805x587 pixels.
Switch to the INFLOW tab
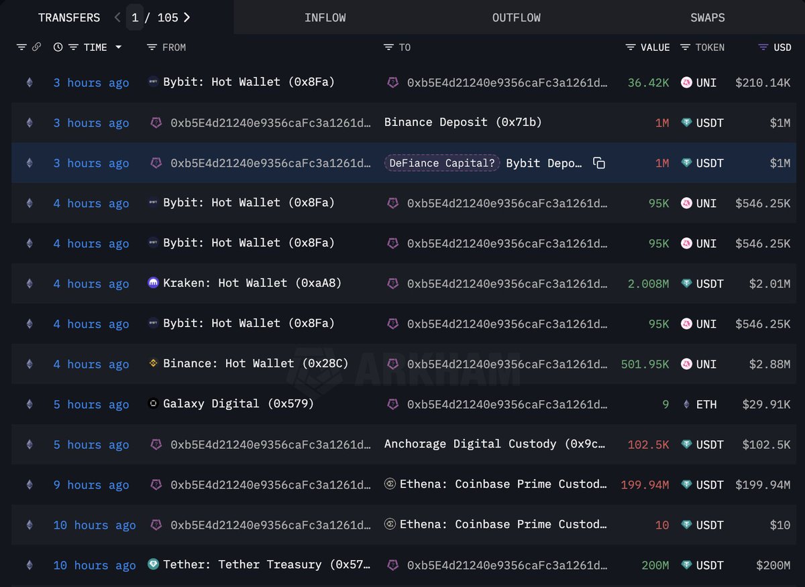[325, 18]
